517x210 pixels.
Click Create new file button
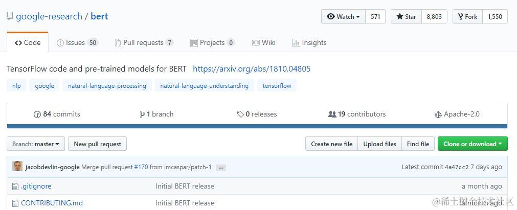332,144
